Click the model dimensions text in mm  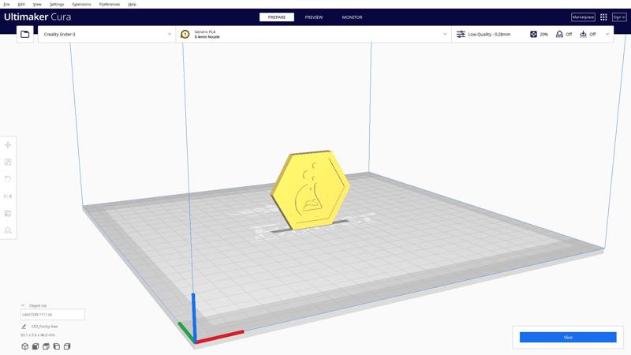(38, 334)
